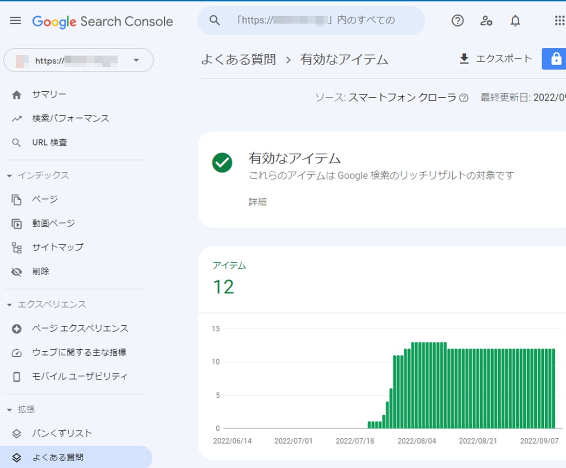Open 検索パフォーマンス report

pyautogui.click(x=71, y=119)
